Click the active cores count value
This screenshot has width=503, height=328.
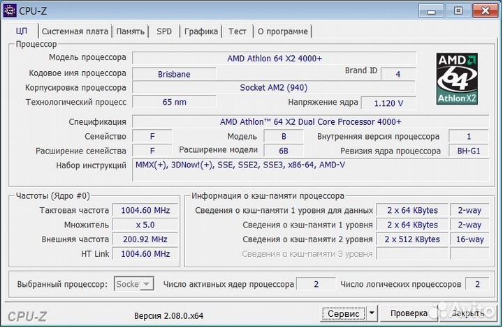point(316,284)
